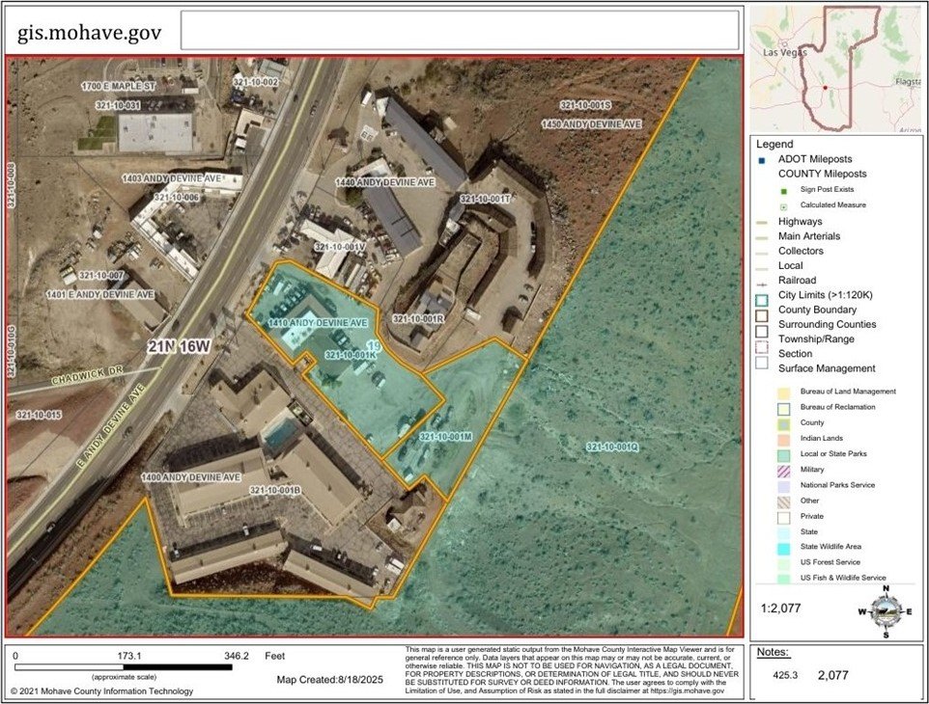Image resolution: width=929 pixels, height=704 pixels.
Task: Click the City Limits teal box symbol
Action: [x=762, y=296]
